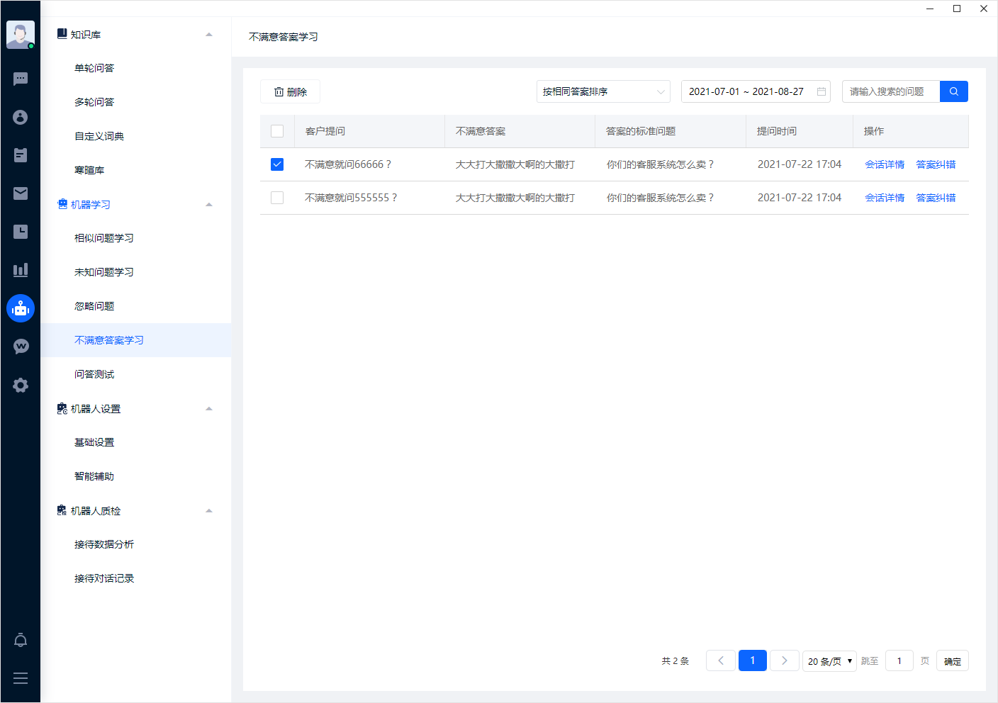Open the bar chart statistics icon
Image resolution: width=998 pixels, height=703 pixels.
[x=21, y=270]
